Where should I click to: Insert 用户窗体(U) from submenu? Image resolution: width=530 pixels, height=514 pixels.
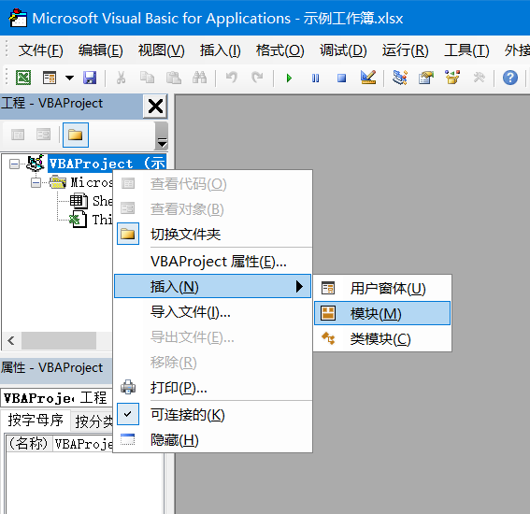coord(382,288)
